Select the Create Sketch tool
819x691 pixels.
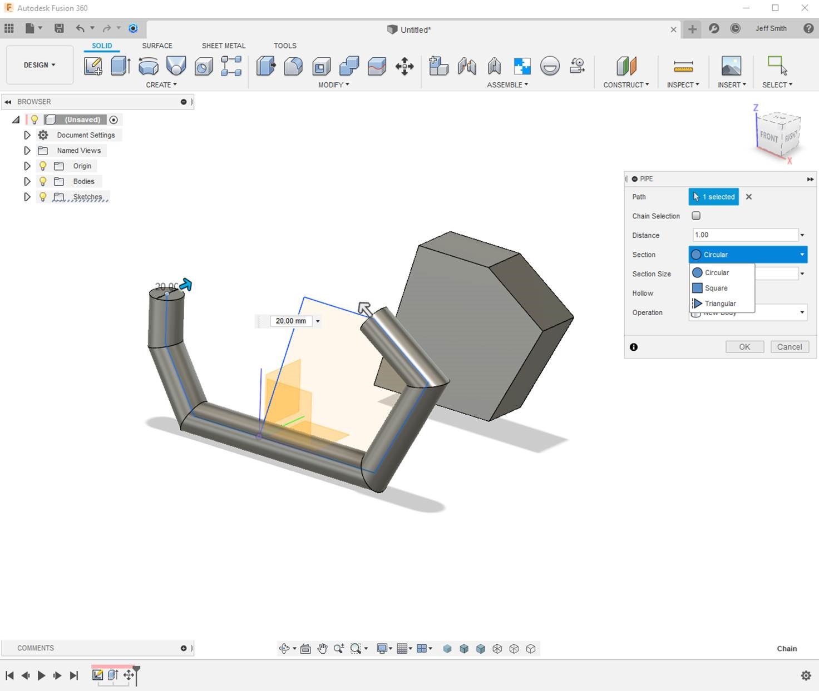pos(93,66)
